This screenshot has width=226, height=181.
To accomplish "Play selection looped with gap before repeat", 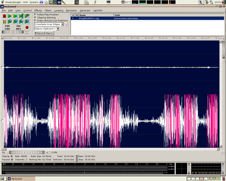I will (27, 22).
